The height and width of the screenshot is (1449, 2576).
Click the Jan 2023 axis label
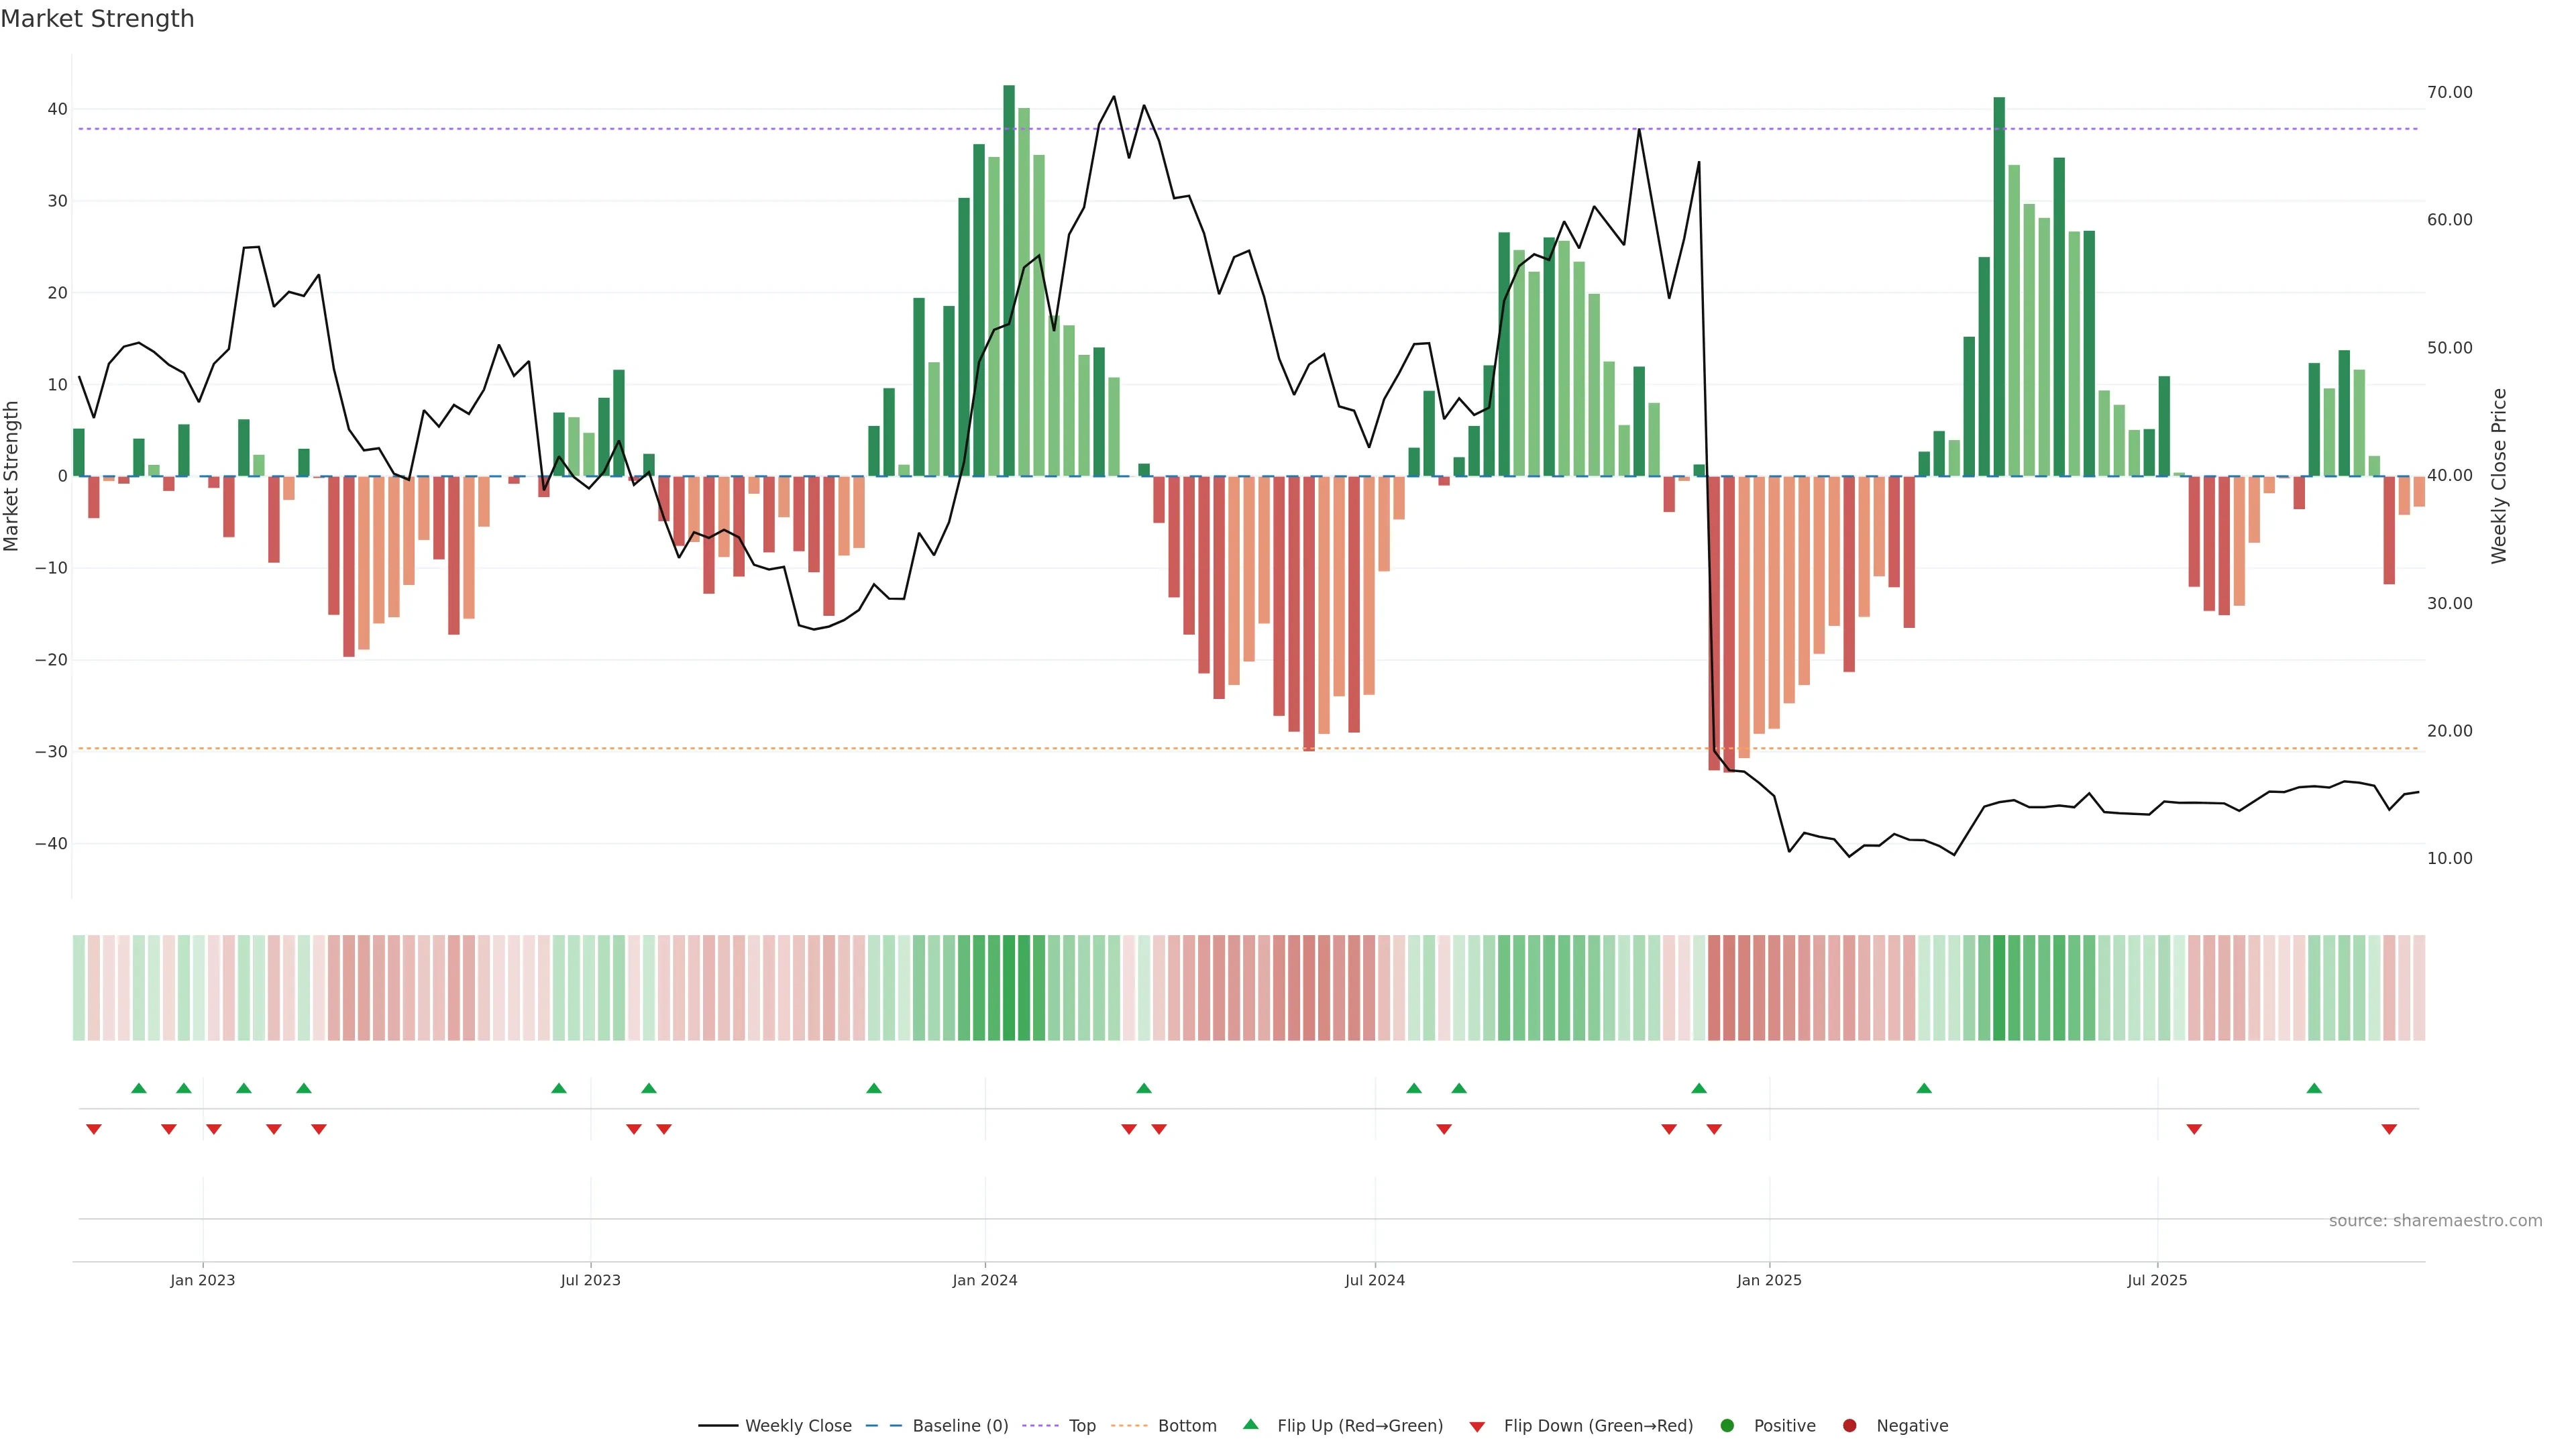click(203, 1280)
